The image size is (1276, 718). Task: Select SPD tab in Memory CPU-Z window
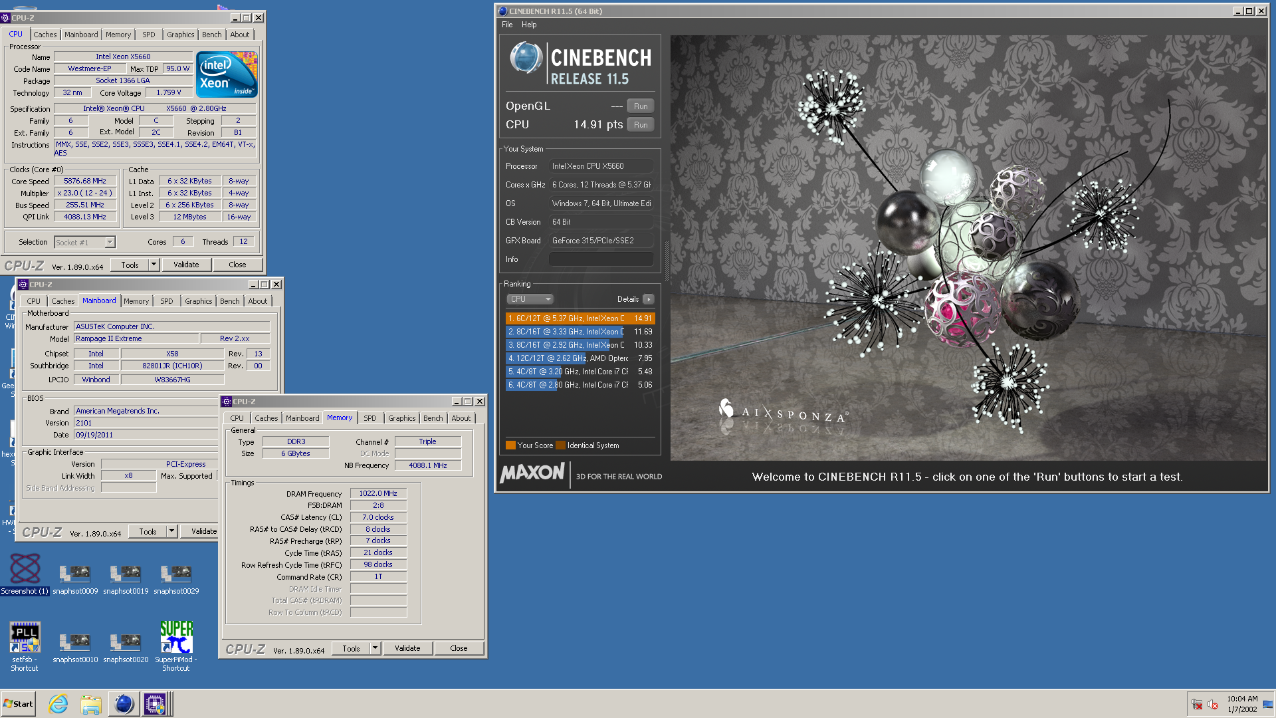tap(370, 418)
